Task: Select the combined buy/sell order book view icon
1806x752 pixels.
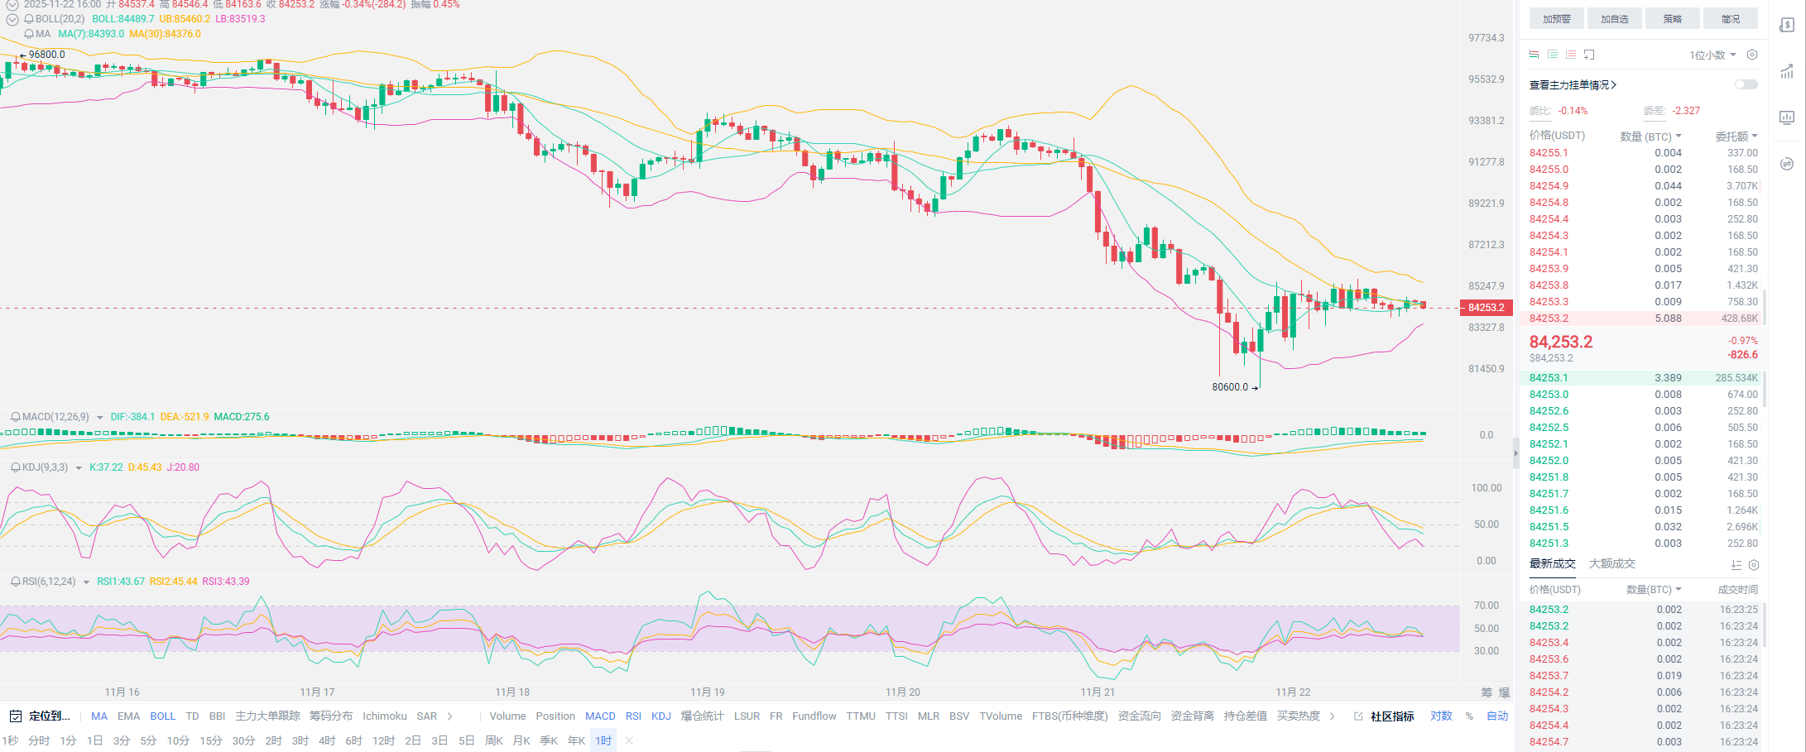Action: pyautogui.click(x=1534, y=55)
